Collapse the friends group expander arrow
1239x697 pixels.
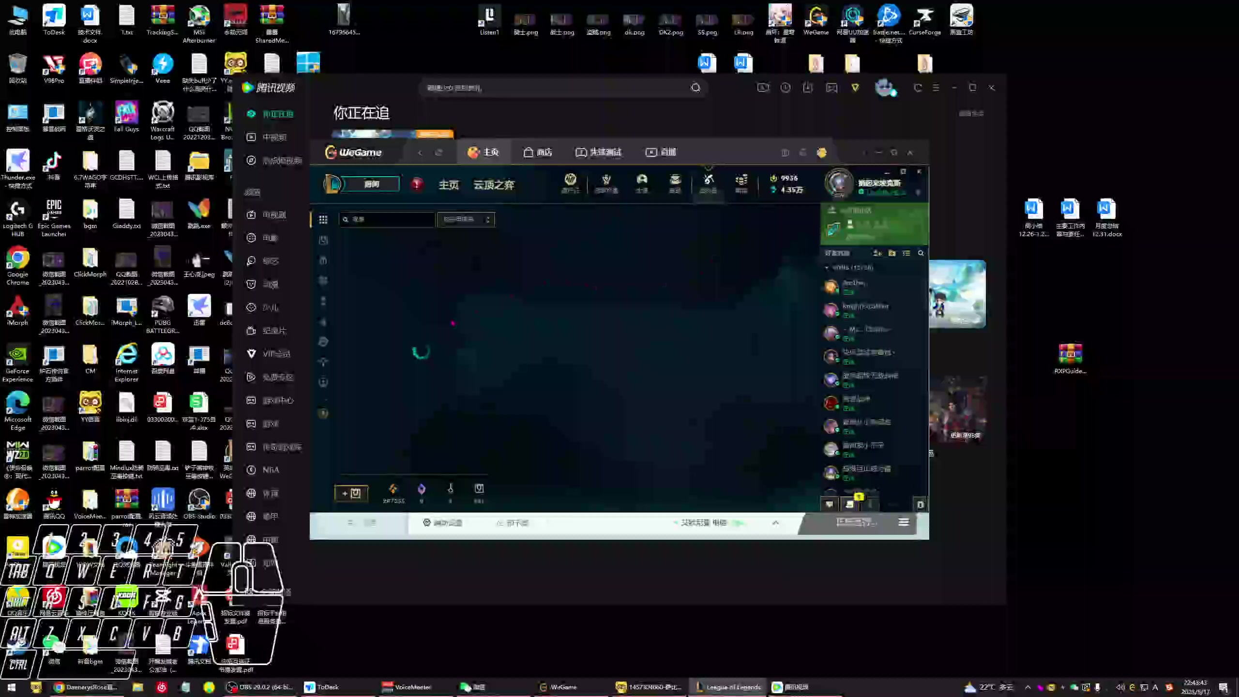827,268
